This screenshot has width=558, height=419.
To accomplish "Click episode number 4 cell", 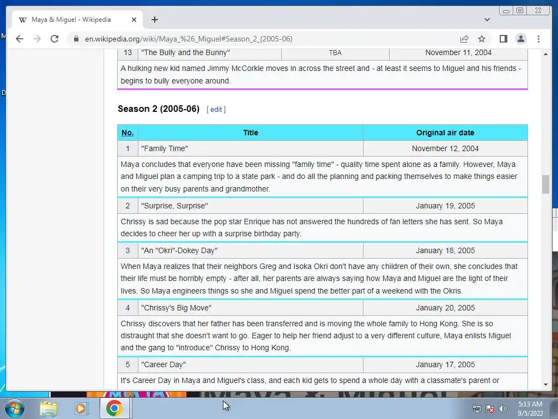I will coord(128,308).
